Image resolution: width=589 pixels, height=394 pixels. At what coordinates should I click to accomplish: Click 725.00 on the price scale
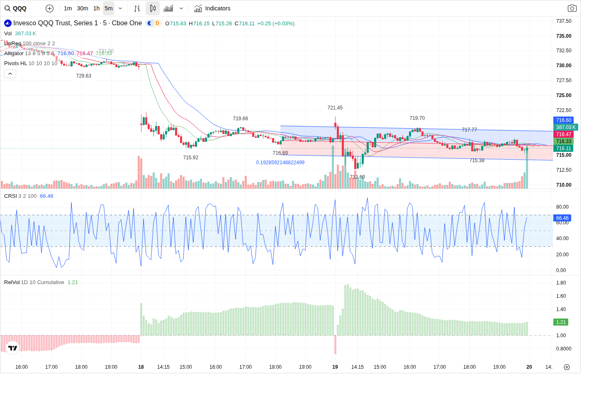(564, 95)
